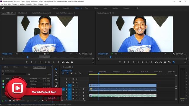Click Extract in the Program monitor

(161, 62)
